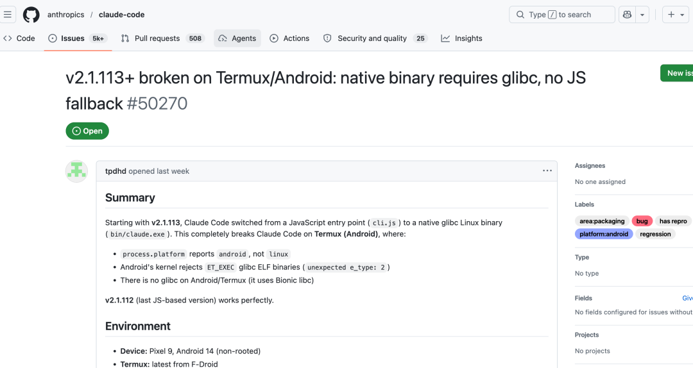Screen dimensions: 693x368
Task: Select the regression label
Action: click(655, 234)
